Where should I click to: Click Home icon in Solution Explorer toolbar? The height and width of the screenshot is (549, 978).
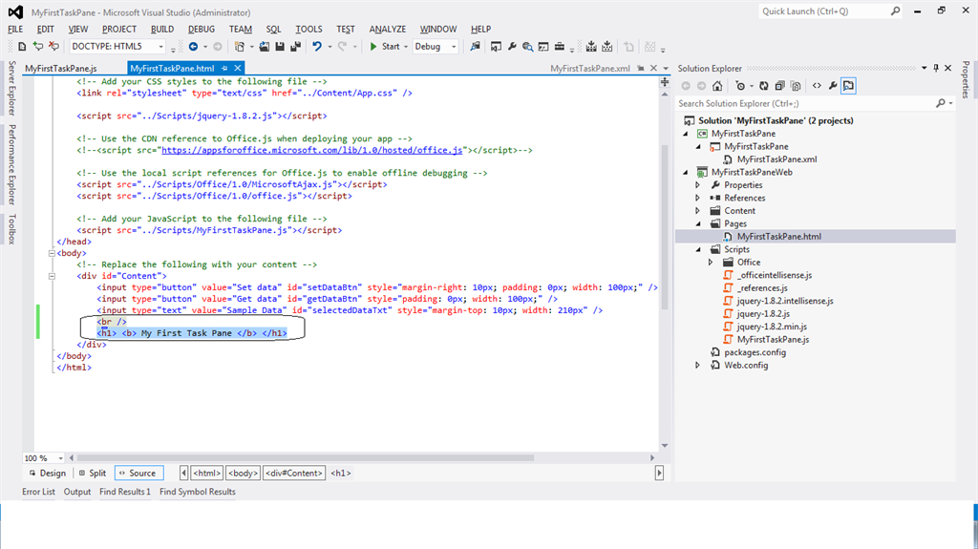pos(719,86)
